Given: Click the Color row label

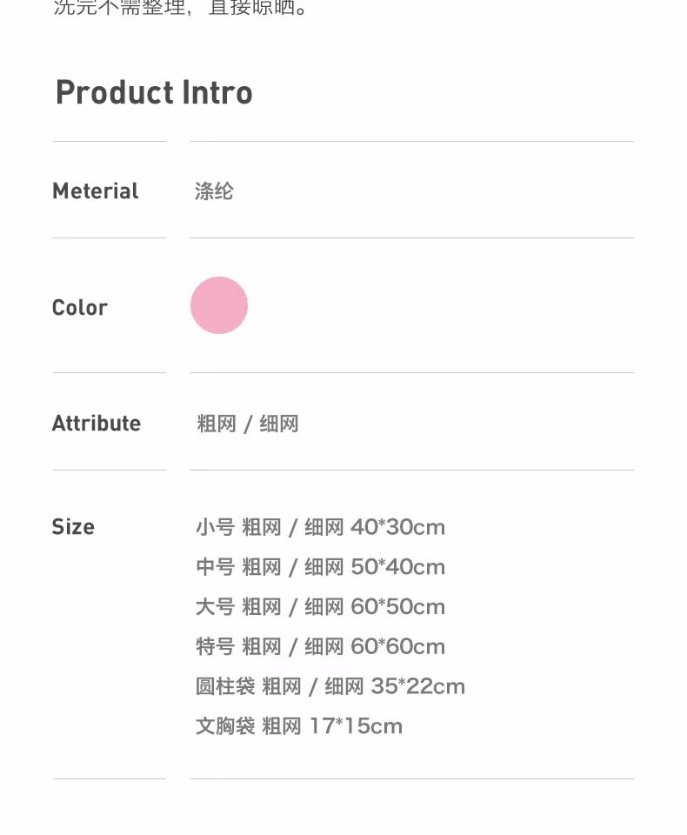Looking at the screenshot, I should click(x=80, y=308).
